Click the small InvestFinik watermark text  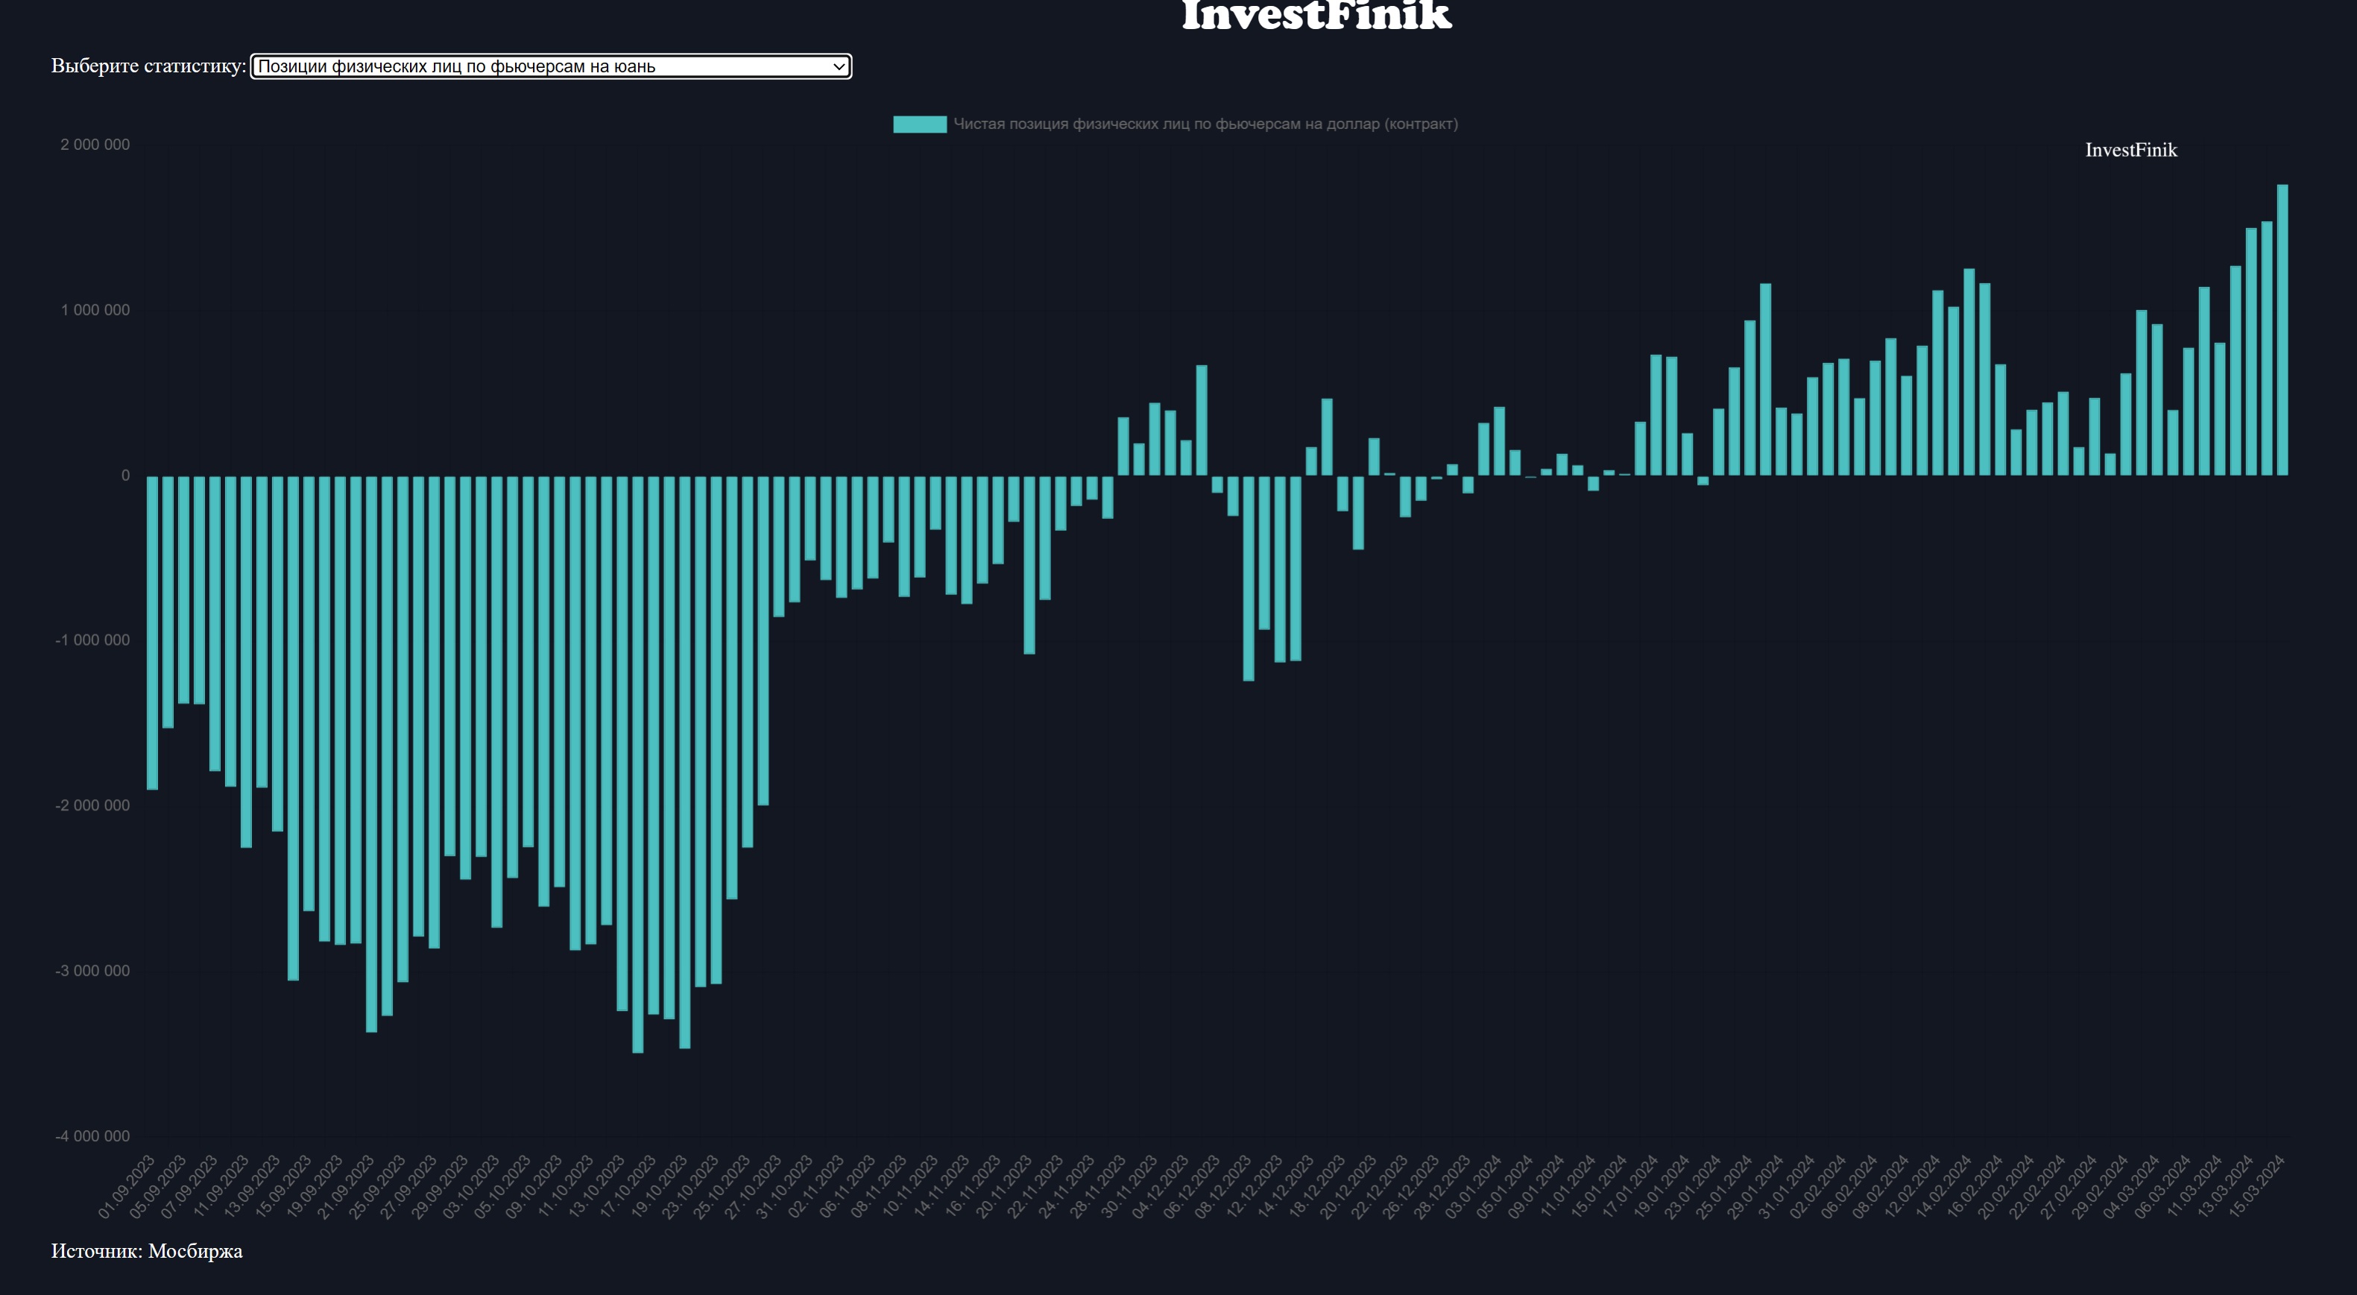2130,150
